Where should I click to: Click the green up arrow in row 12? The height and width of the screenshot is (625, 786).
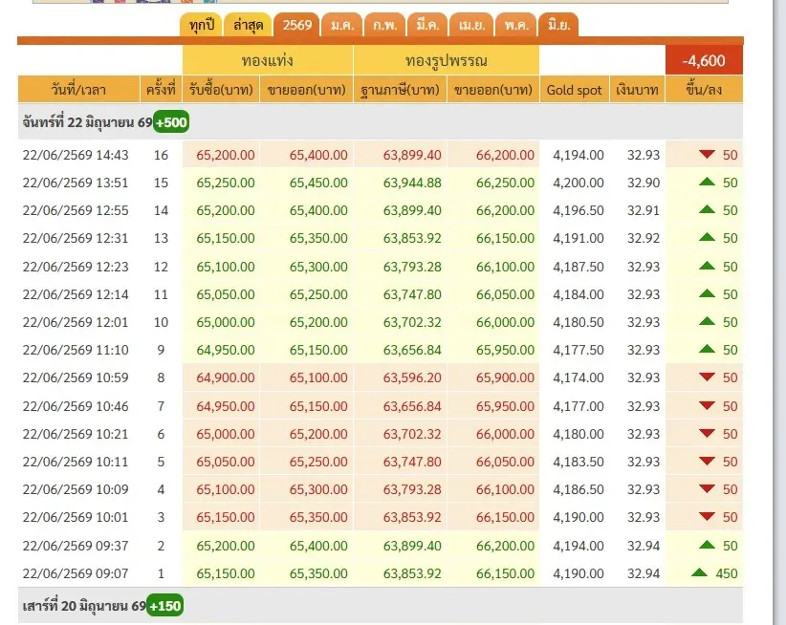click(707, 266)
